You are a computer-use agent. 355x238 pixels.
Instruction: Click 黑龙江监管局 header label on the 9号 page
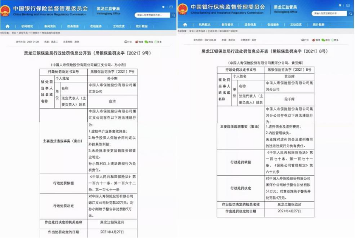pyautogui.click(x=108, y=9)
